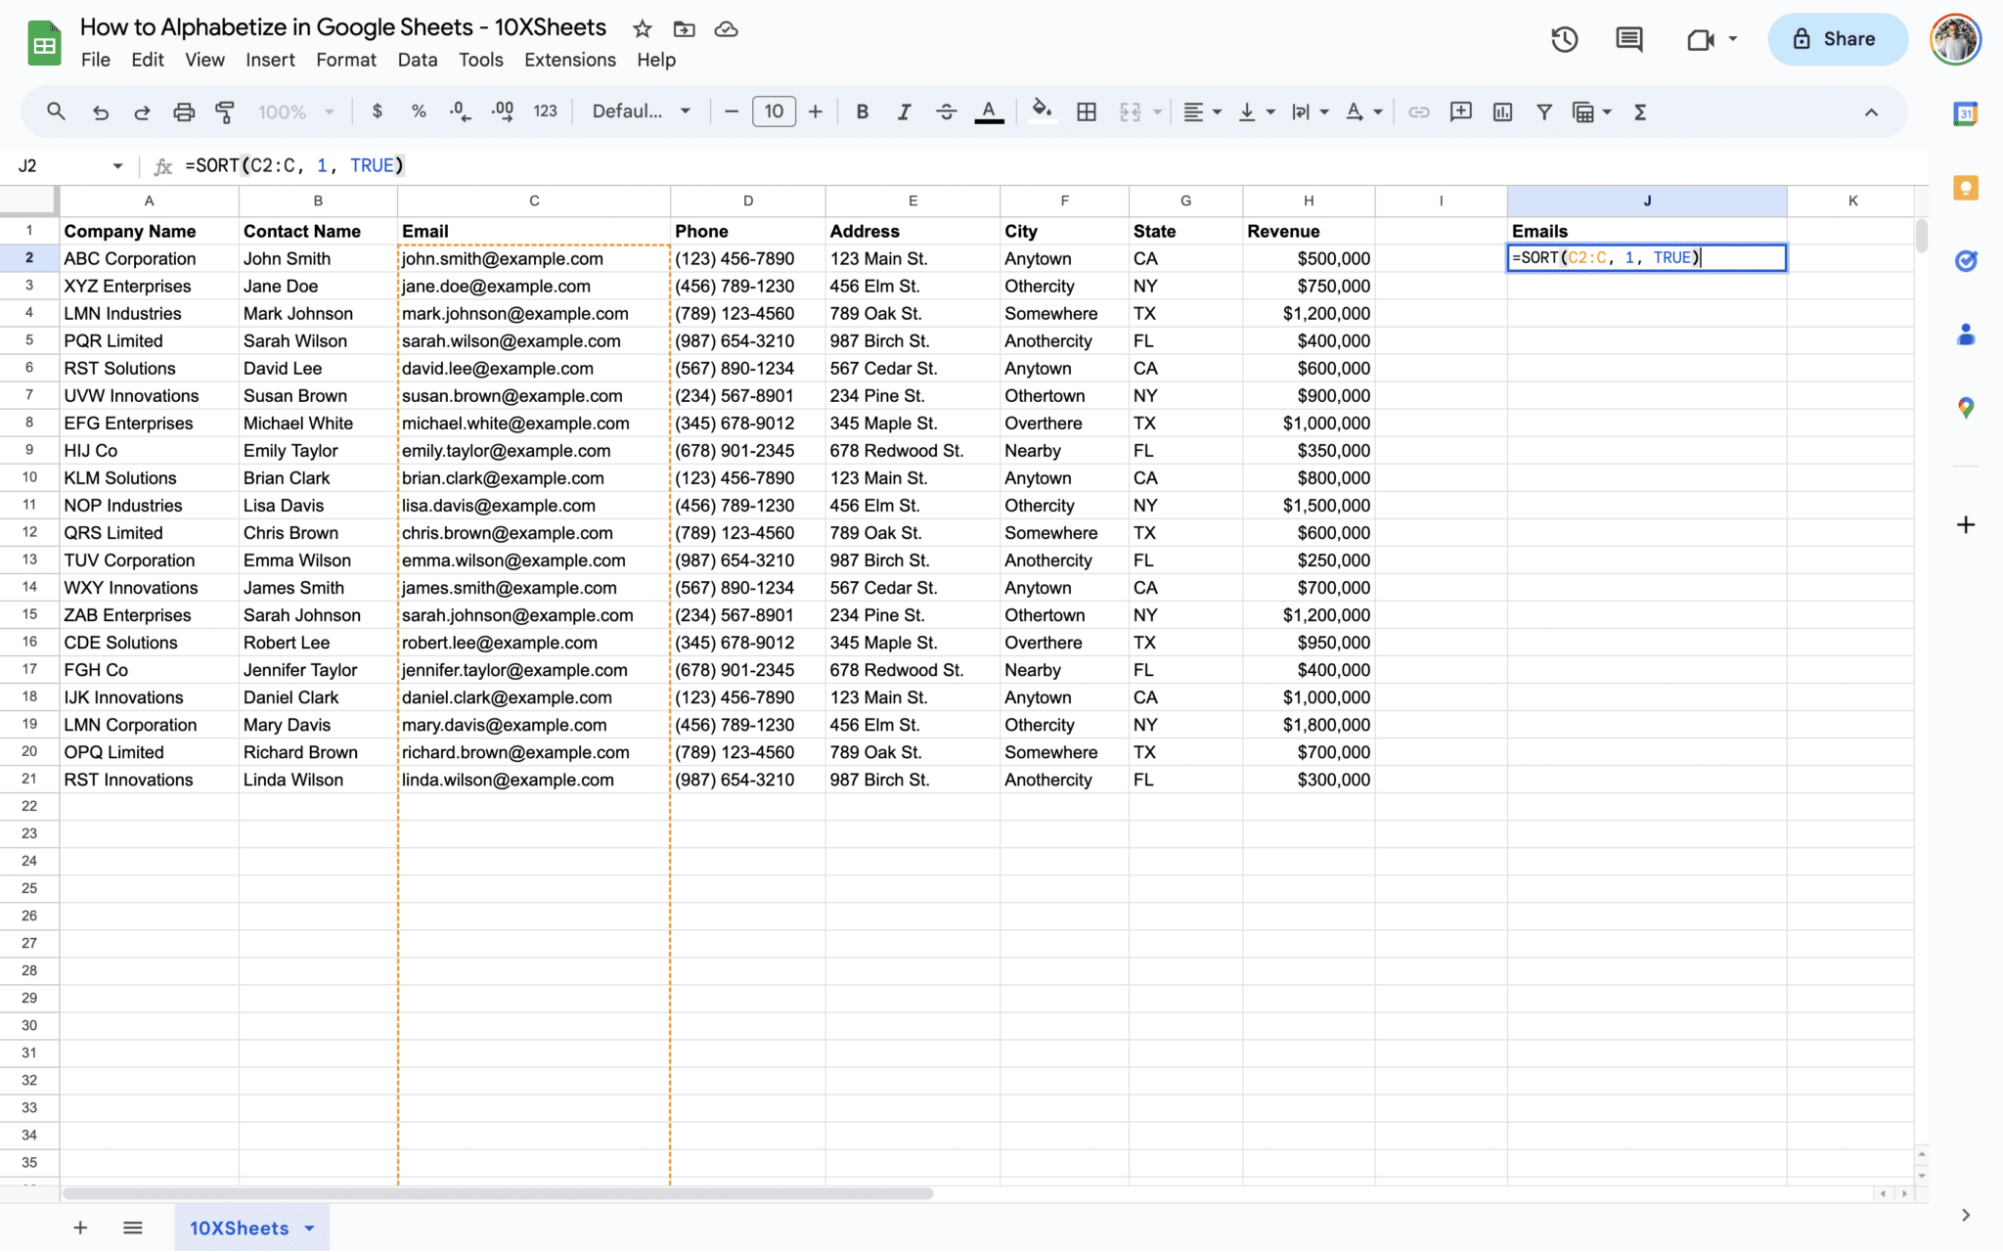Click the borders grid icon
2003x1252 pixels.
click(x=1086, y=112)
